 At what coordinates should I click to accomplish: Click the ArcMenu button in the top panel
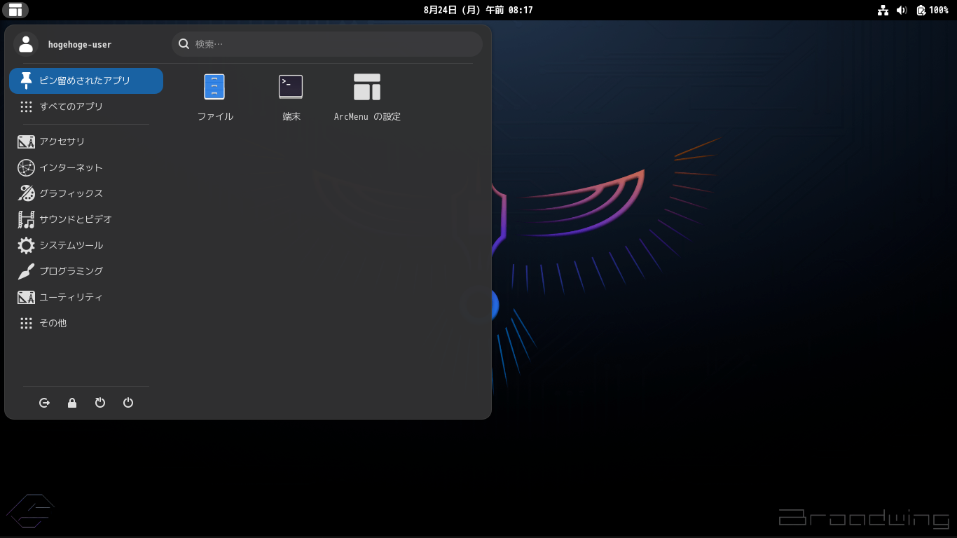tap(15, 10)
